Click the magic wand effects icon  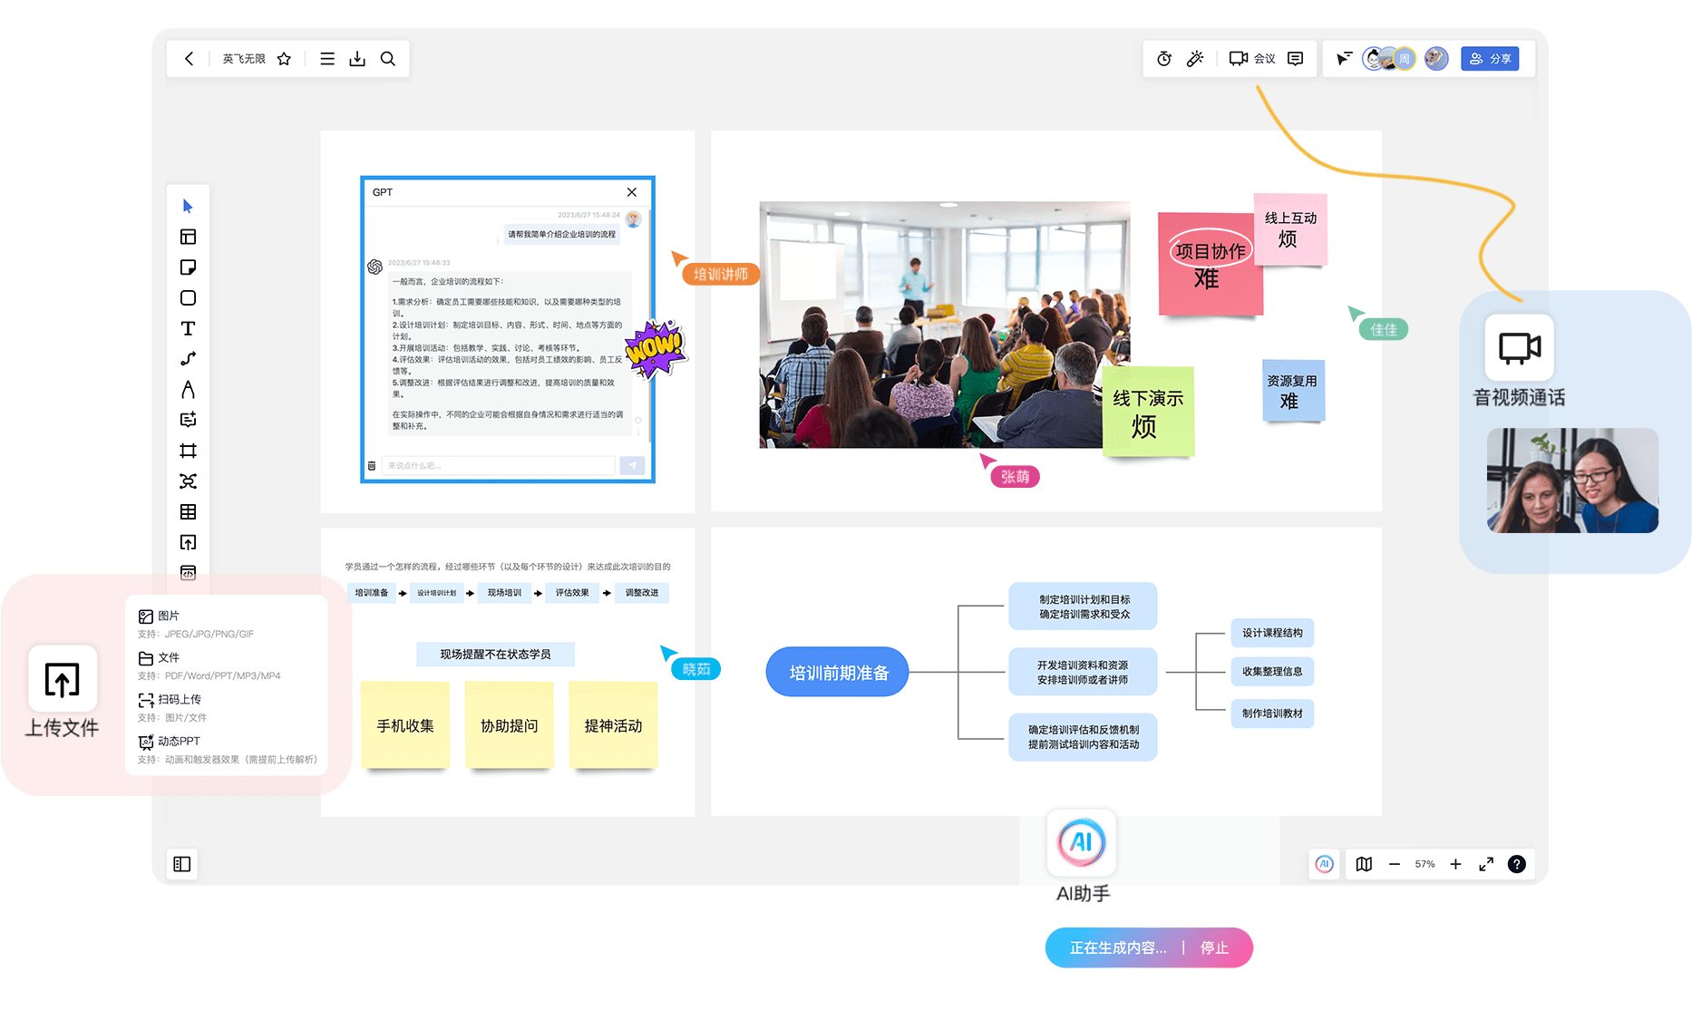1195,59
